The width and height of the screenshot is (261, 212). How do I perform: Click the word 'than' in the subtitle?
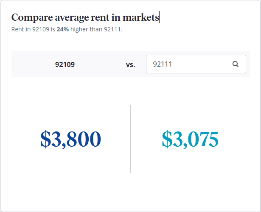click(96, 29)
